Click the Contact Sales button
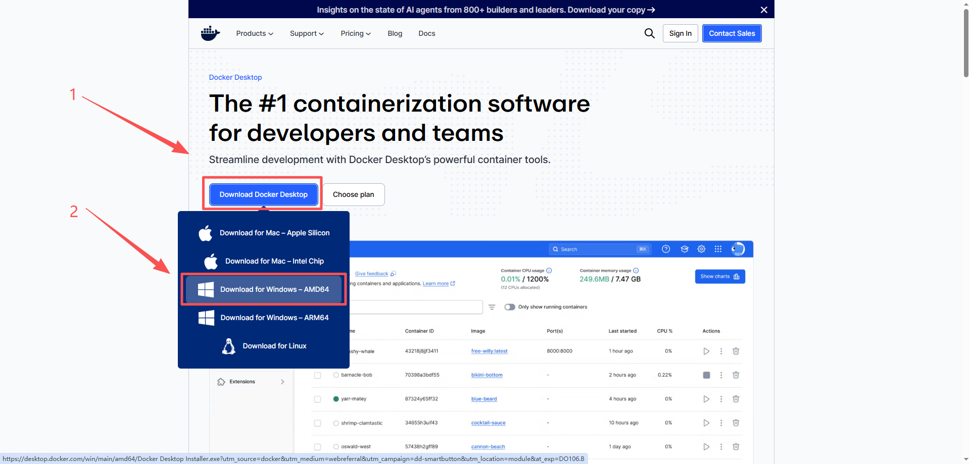Image resolution: width=970 pixels, height=464 pixels. (x=732, y=33)
